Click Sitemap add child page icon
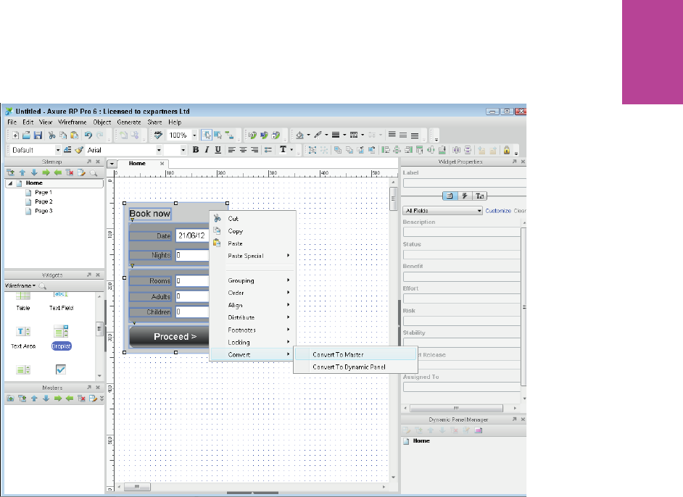The image size is (683, 497). (10, 172)
